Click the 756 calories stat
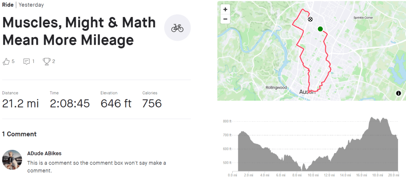406x178 pixels. tap(152, 103)
